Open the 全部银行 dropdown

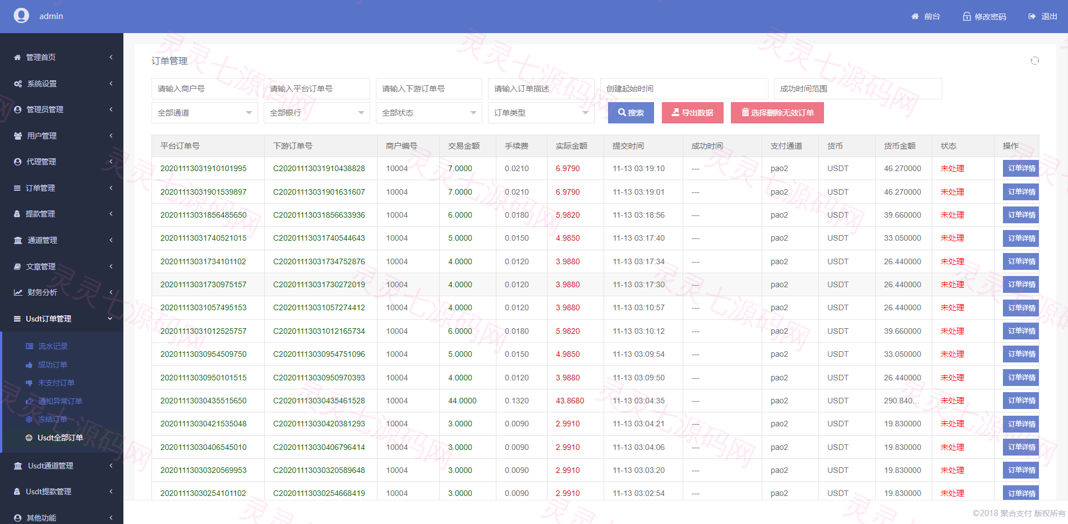(x=317, y=113)
